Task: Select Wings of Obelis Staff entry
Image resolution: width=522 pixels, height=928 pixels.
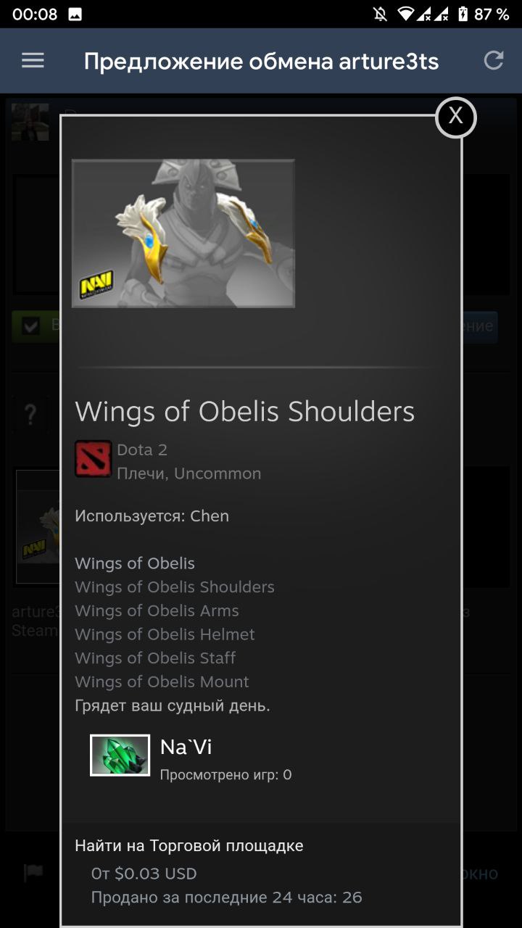Action: [x=155, y=658]
